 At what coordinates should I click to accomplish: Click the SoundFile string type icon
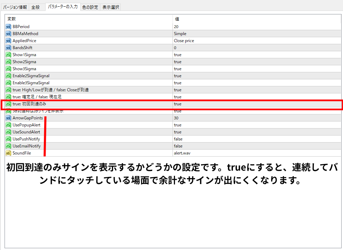point(8,153)
